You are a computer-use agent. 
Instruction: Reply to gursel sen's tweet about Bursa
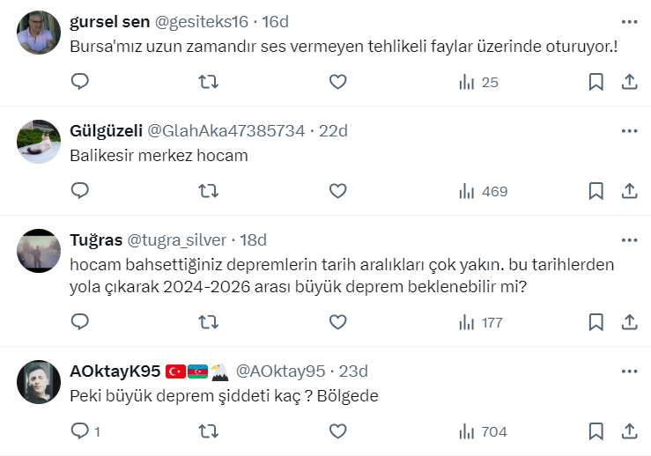coord(79,82)
